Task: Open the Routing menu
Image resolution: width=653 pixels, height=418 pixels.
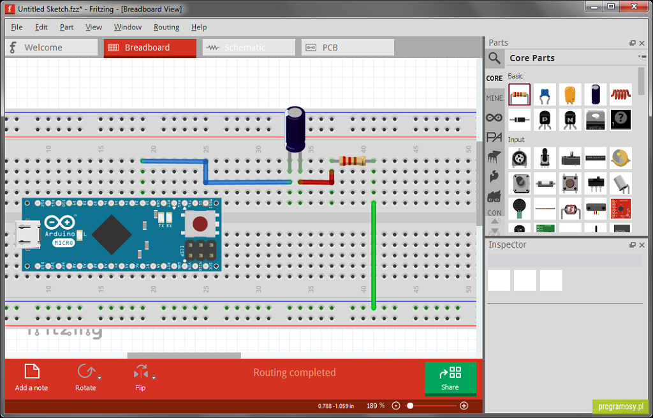Action: pos(166,27)
